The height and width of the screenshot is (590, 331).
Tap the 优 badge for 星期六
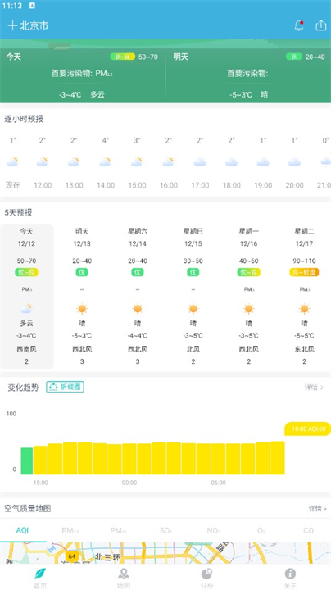[138, 272]
